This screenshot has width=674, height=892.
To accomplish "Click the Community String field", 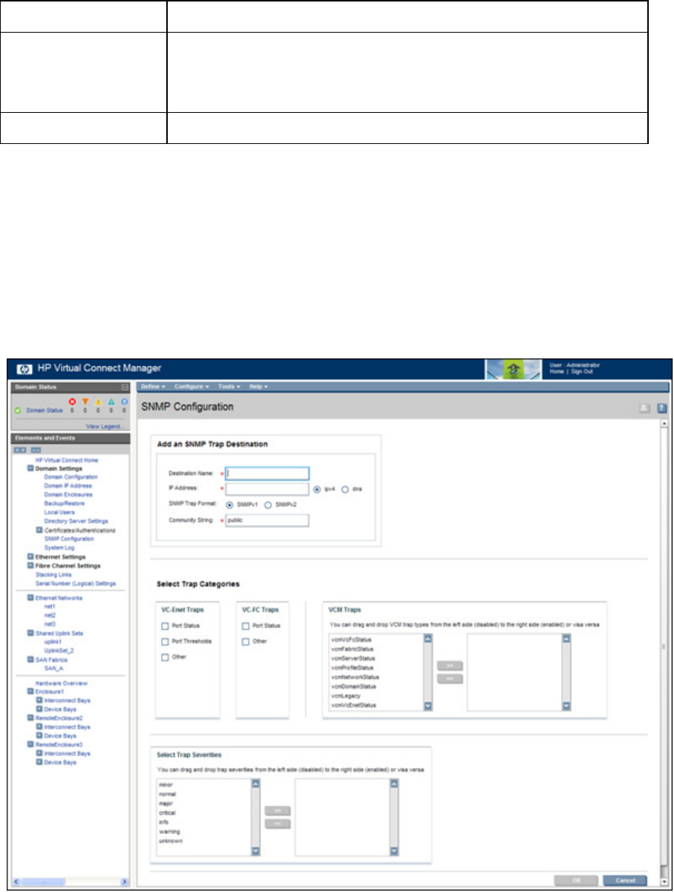I will tap(267, 520).
